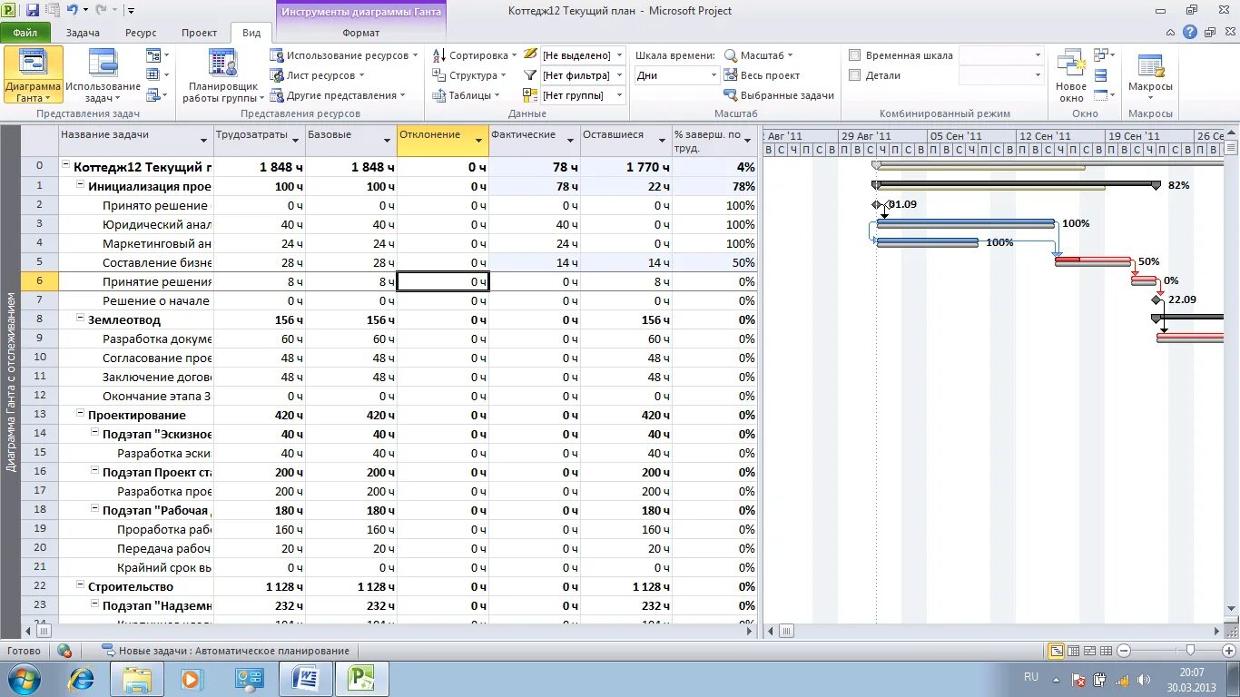Zoom in with the plus button in status bar
Screen dimensions: 1240x697
1231,651
